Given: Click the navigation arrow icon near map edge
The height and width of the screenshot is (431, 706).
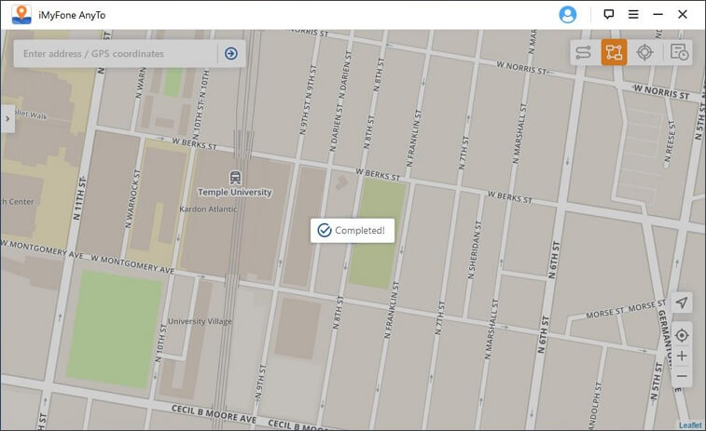Looking at the screenshot, I should click(682, 302).
